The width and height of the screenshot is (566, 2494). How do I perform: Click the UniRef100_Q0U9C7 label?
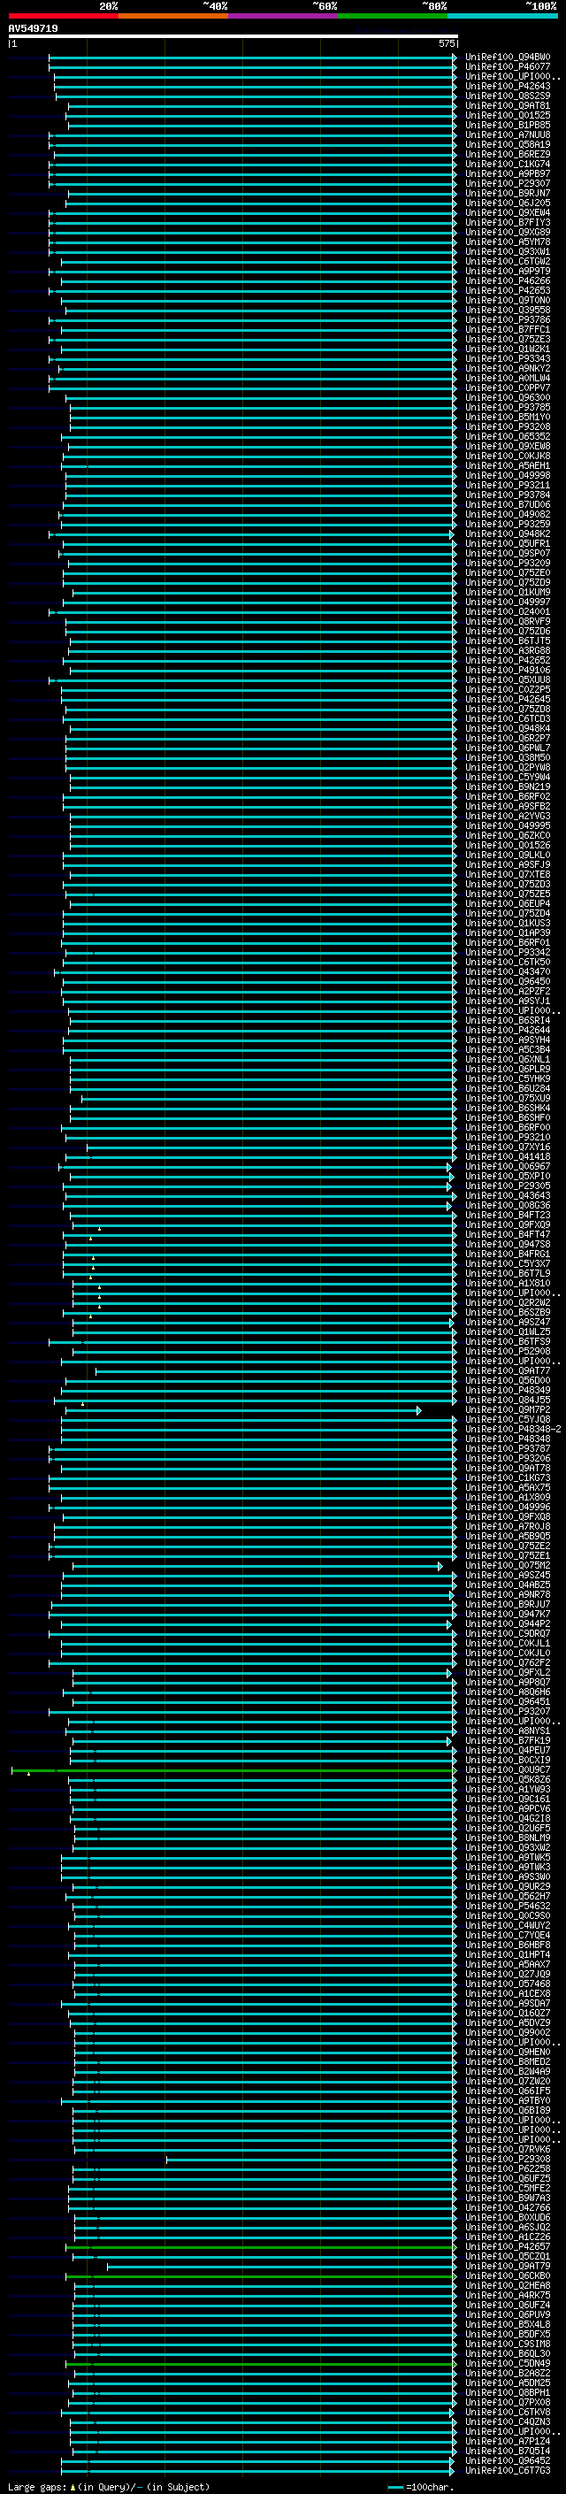(507, 1771)
